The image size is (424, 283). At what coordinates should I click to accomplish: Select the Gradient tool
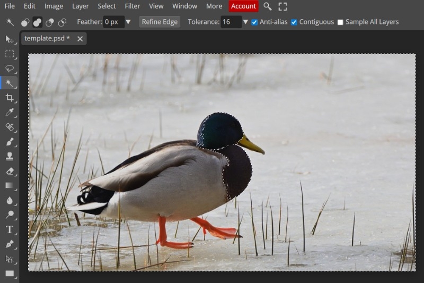pos(10,185)
